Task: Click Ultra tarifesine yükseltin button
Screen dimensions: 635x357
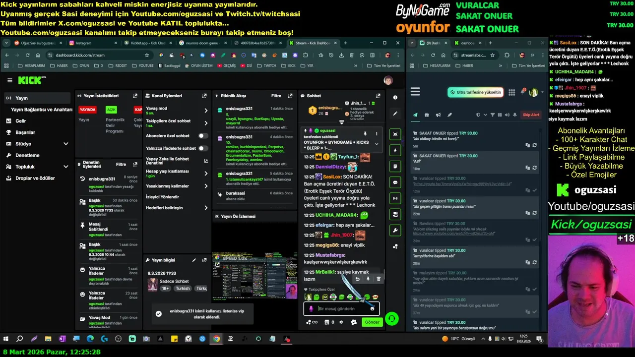Action: click(x=475, y=92)
